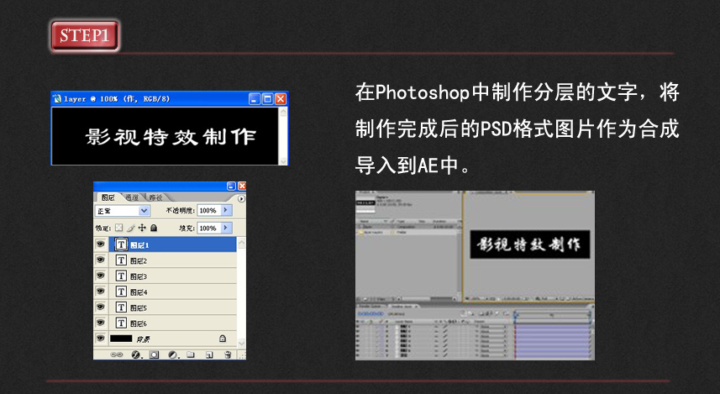Click the trash icon to delete layer
Image resolution: width=720 pixels, height=394 pixels.
point(228,355)
